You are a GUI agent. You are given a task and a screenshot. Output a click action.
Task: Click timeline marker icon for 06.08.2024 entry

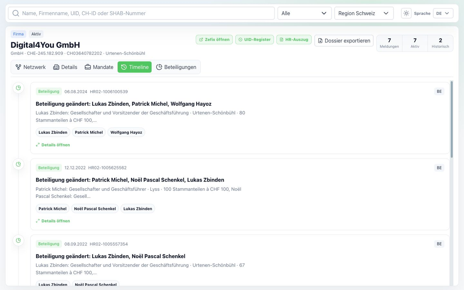point(18,88)
